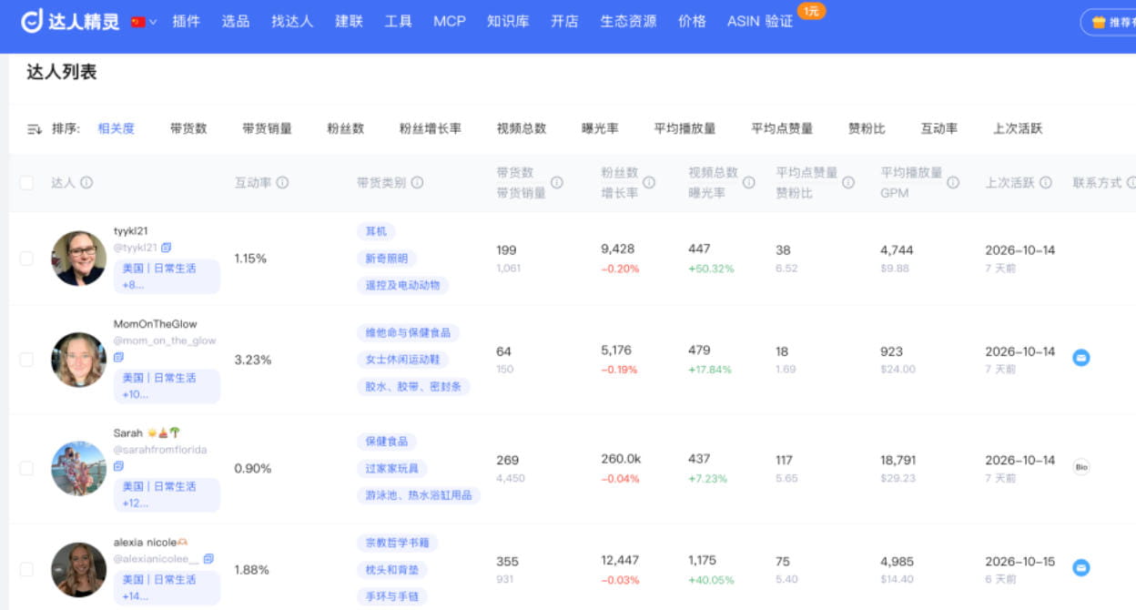This screenshot has height=610, width=1136.
Task: Click copy icon beside @alexianicolee__
Action: coord(208,558)
